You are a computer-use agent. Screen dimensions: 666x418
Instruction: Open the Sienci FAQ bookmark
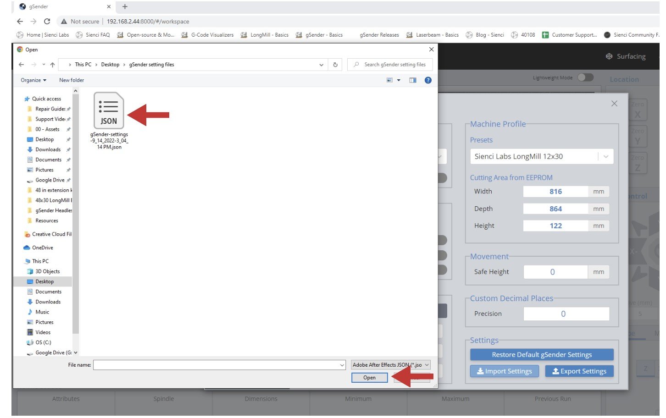point(93,35)
